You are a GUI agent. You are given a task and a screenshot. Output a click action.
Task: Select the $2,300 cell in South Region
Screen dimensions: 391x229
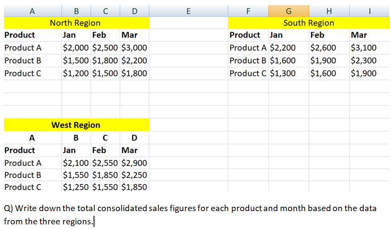363,61
